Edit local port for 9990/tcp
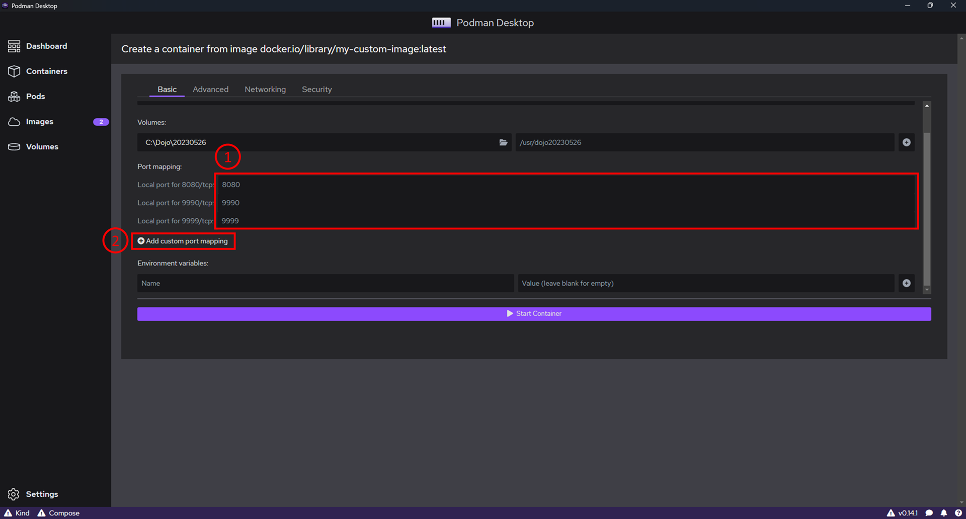 point(567,203)
